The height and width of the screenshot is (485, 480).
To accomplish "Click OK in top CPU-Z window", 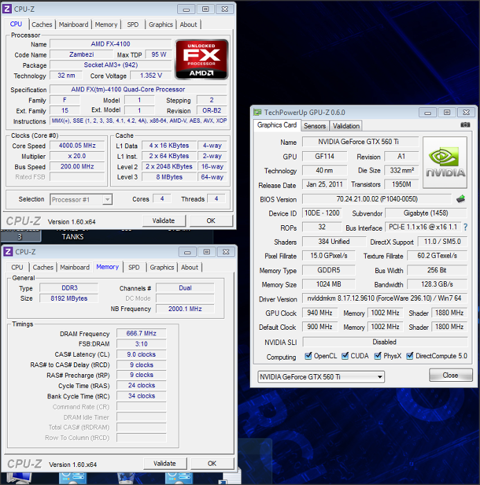I will coord(211,220).
